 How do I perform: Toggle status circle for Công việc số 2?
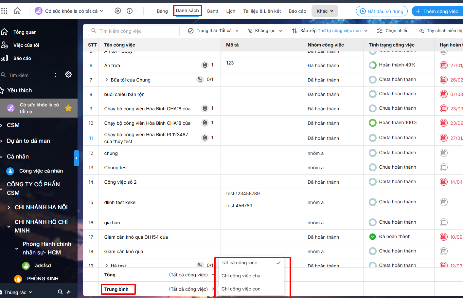pyautogui.click(x=372, y=182)
